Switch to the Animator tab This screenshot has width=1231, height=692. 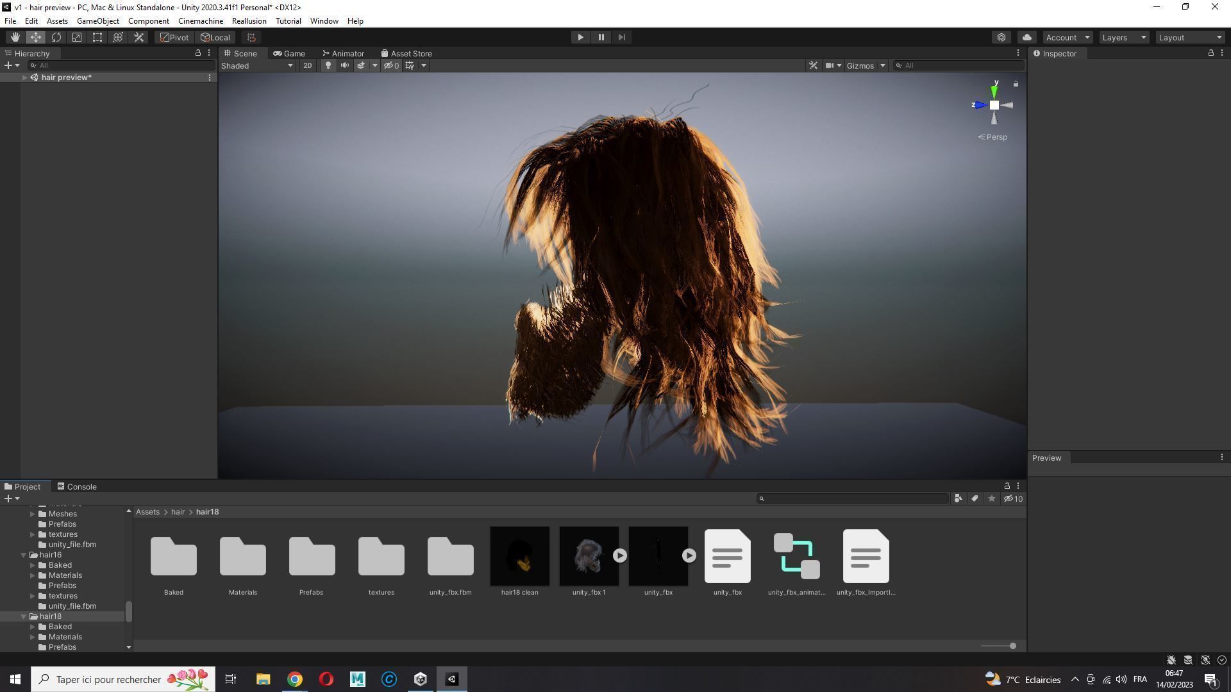tap(343, 53)
